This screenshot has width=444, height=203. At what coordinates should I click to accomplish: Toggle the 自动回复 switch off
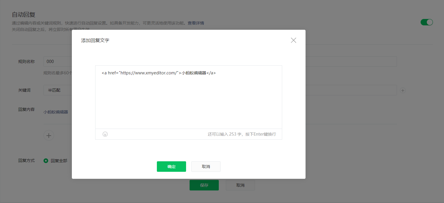click(x=426, y=22)
